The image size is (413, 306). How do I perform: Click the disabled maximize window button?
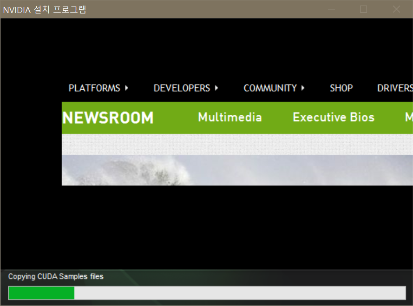[363, 9]
